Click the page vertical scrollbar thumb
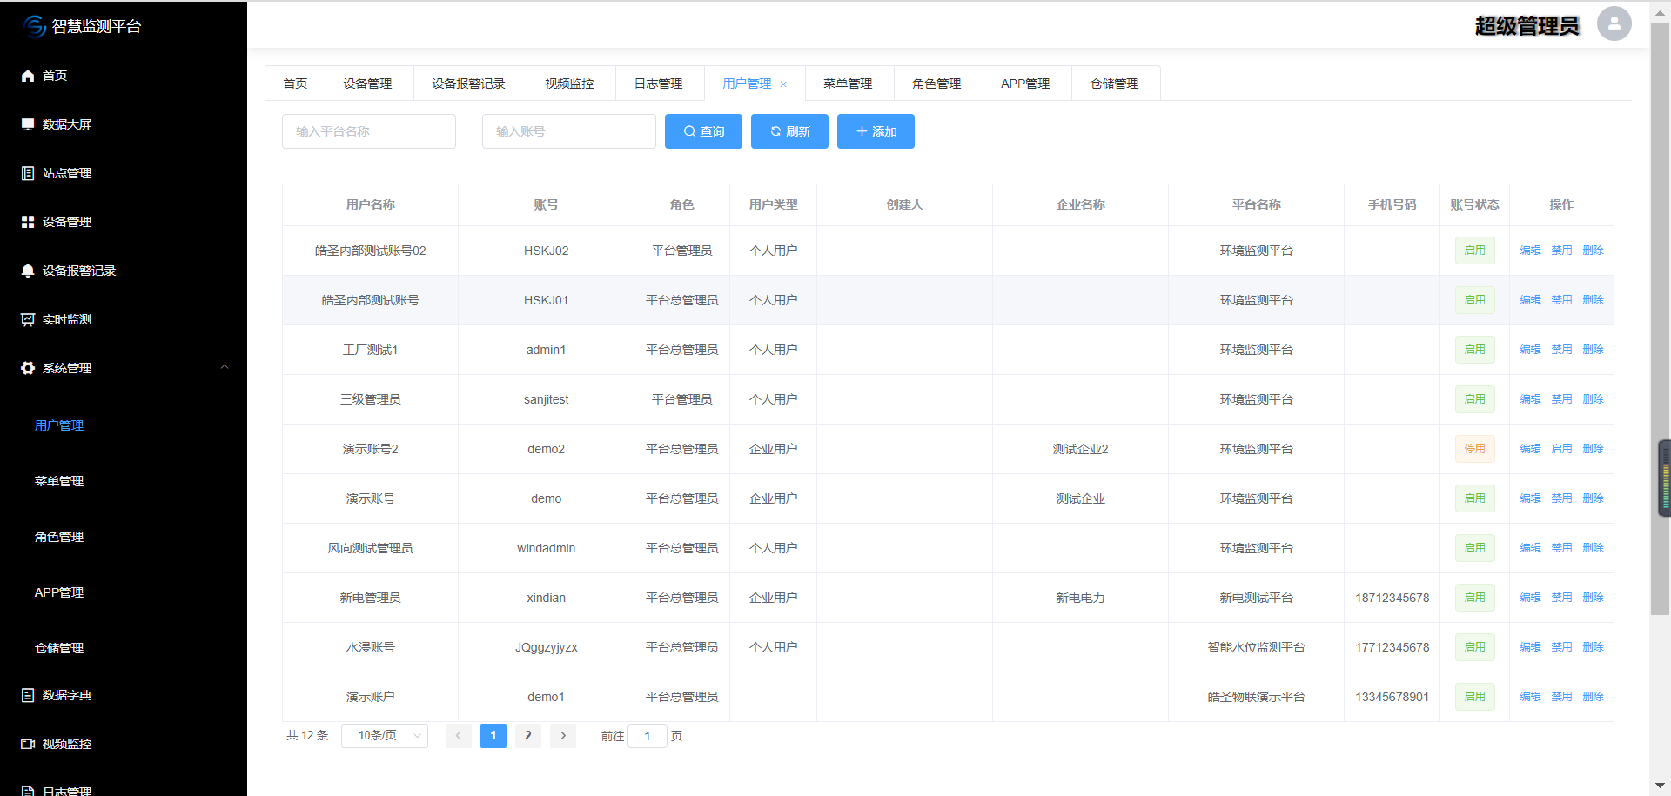 pyautogui.click(x=1660, y=318)
